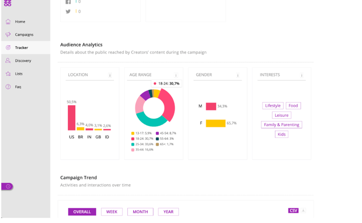Click the Gender card info icon
Viewport: 362px width, 223px height.
click(238, 75)
